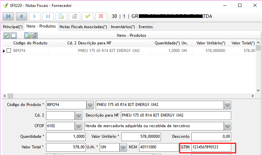Click the Valor Unitário column header
This screenshot has height=155, width=262.
pos(211,43)
